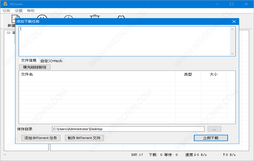Collapse the tree node in left panel
This screenshot has width=254, height=161.
pos(8,33)
